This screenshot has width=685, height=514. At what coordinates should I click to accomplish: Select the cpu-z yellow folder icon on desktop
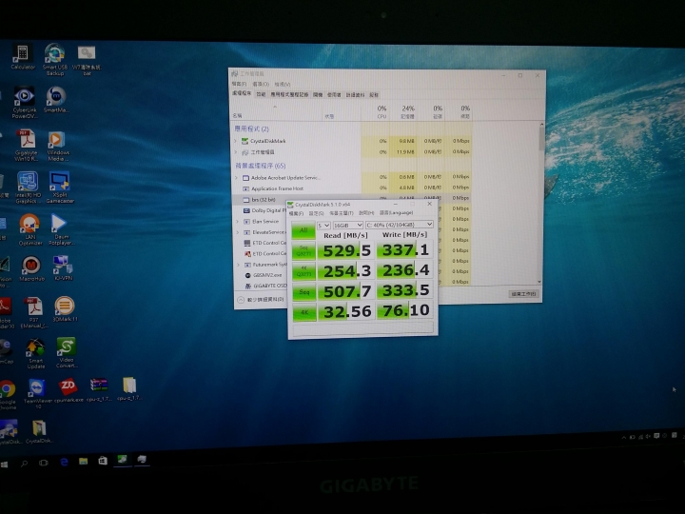tap(129, 389)
